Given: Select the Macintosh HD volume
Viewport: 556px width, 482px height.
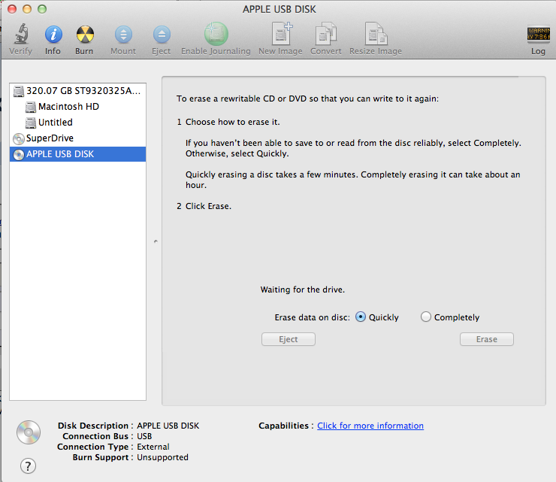Looking at the screenshot, I should [77, 107].
